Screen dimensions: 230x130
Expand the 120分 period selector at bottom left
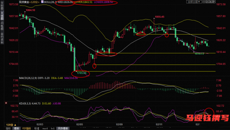11,125
